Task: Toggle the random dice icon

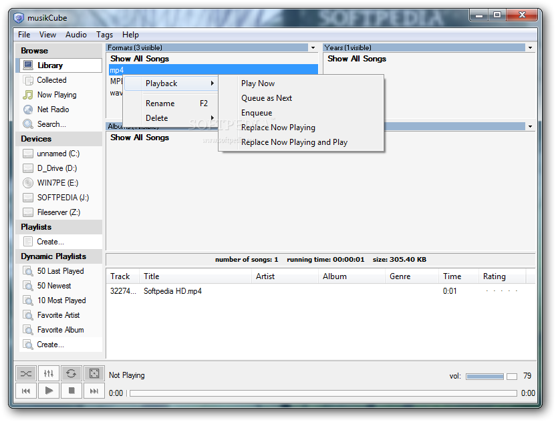Action: coord(94,373)
